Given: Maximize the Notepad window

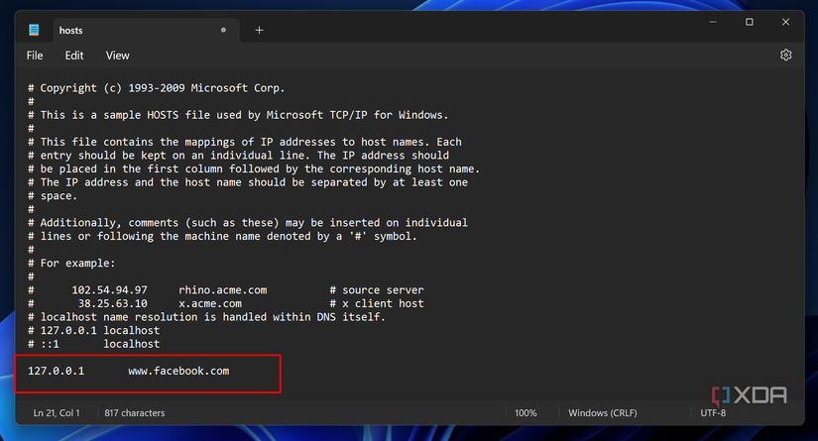Looking at the screenshot, I should click(x=750, y=22).
